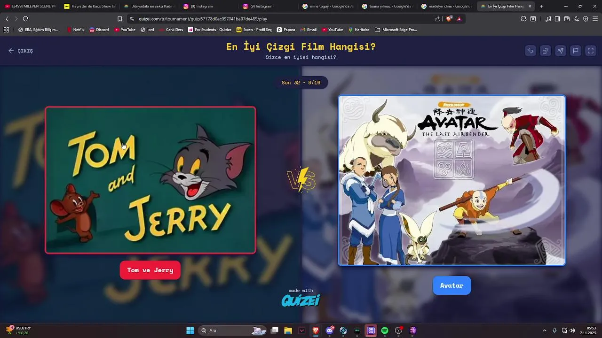Open the Discord bookmark
Image resolution: width=602 pixels, height=338 pixels.
point(99,30)
